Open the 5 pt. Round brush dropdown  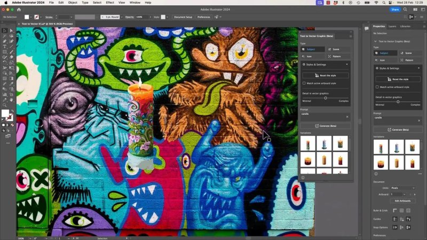(x=122, y=17)
